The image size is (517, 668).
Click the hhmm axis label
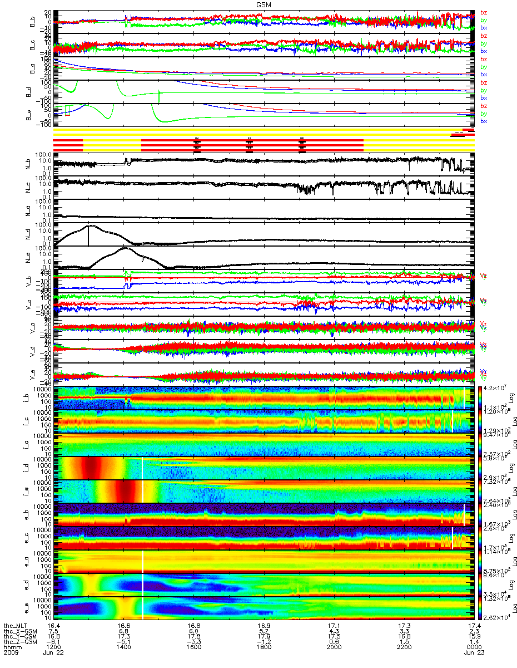tap(12, 647)
